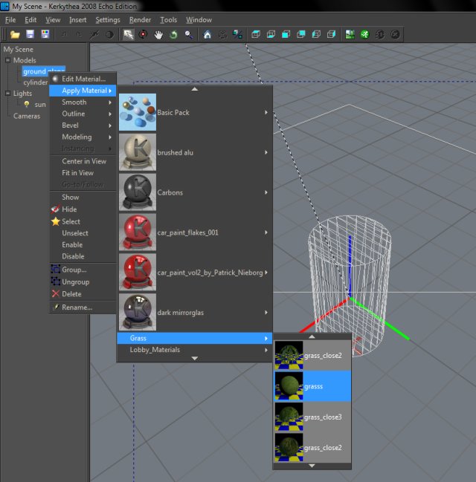Screen dimensions: 476x482
Task: Click the Open file folder icon
Action: pos(15,34)
